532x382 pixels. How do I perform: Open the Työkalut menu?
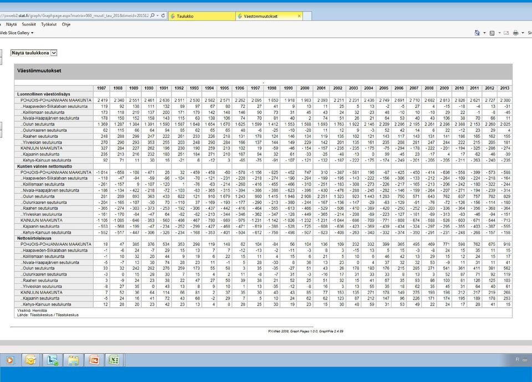[49, 24]
